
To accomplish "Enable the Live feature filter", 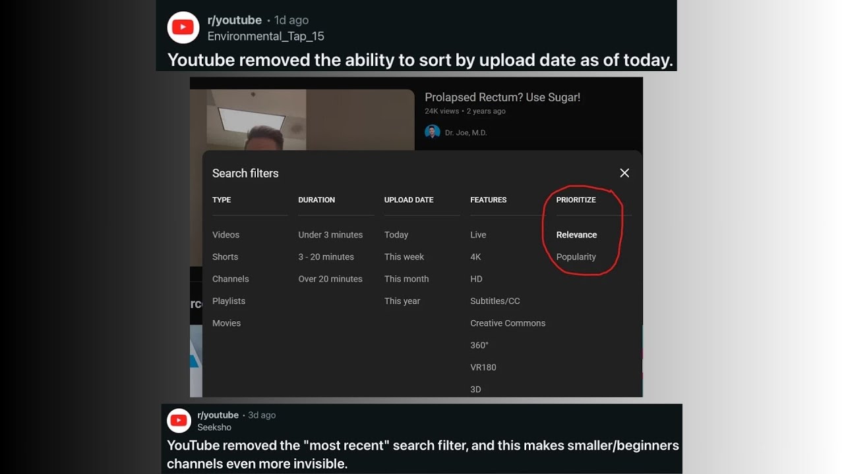I will (478, 235).
